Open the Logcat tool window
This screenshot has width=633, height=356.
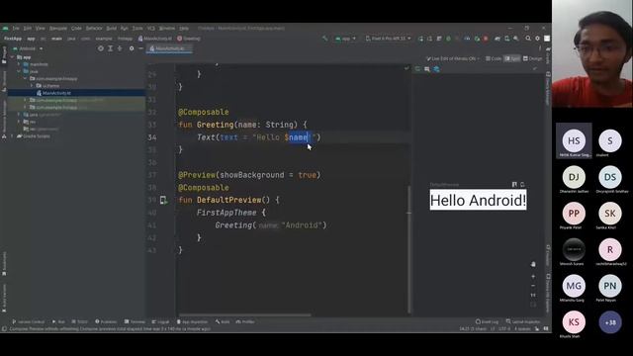pyautogui.click(x=160, y=321)
